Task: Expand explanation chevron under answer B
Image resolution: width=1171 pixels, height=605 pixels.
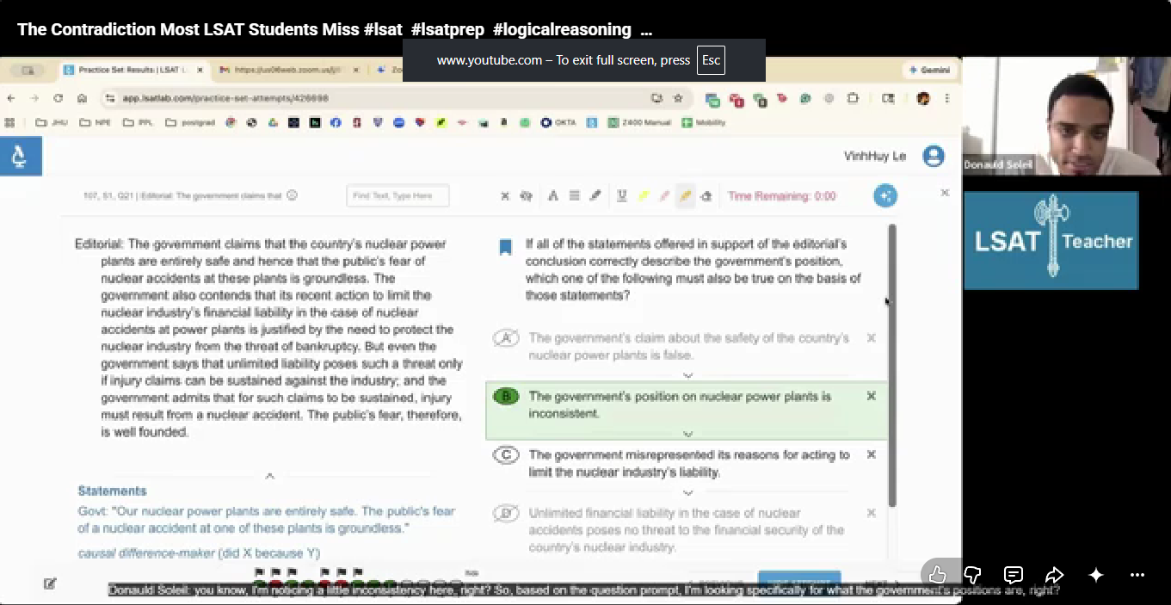Action: tap(687, 434)
